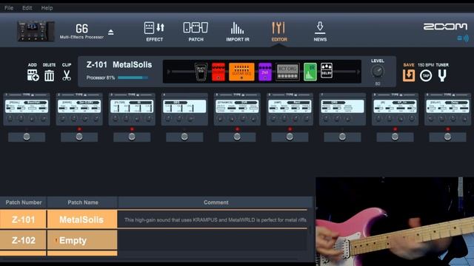This screenshot has height=266, width=474.
Task: Open the Help menu
Action: pos(47,8)
